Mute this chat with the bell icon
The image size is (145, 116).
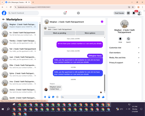120,39
